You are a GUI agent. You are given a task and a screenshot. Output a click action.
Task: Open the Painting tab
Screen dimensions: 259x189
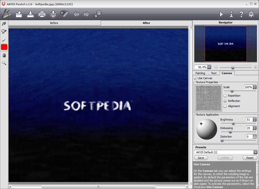[x=200, y=73]
